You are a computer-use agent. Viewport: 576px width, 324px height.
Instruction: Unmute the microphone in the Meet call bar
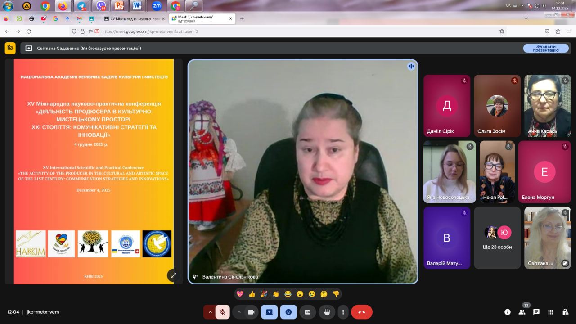click(x=222, y=312)
